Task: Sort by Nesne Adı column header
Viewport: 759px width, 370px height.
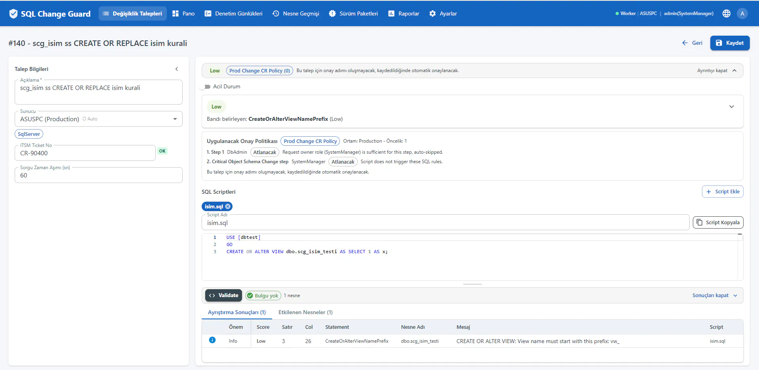Action: [x=413, y=327]
